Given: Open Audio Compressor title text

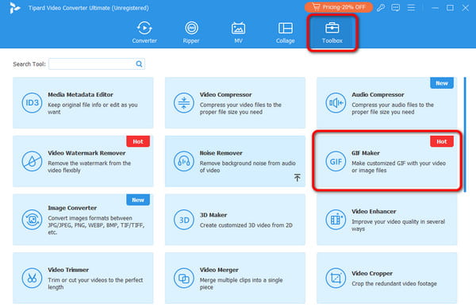Looking at the screenshot, I should 378,94.
